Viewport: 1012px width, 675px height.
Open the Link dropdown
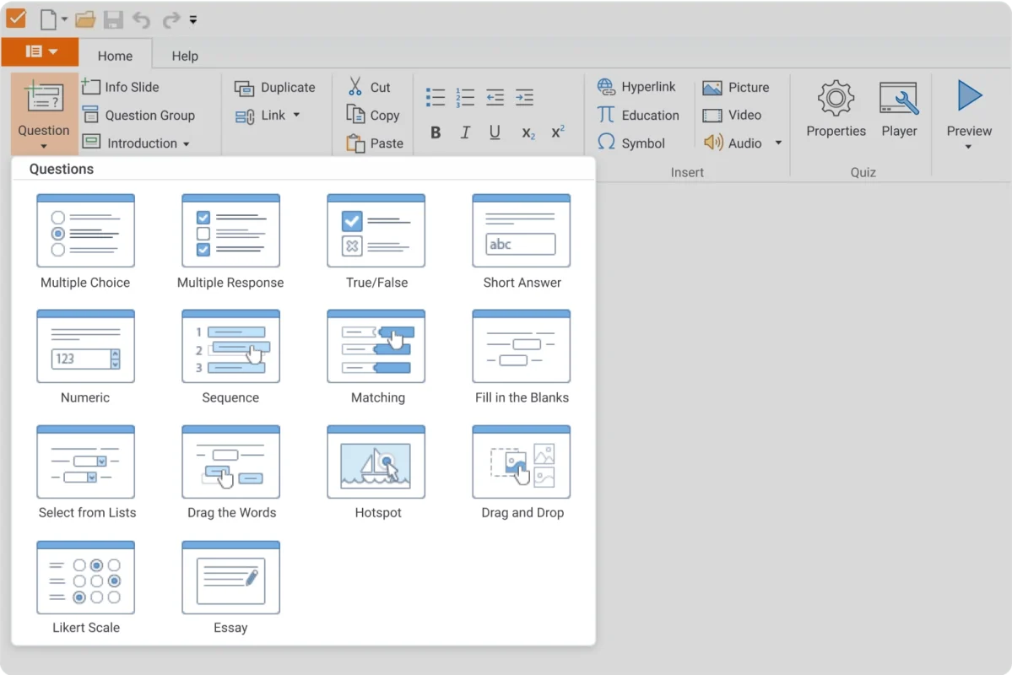[x=268, y=115]
